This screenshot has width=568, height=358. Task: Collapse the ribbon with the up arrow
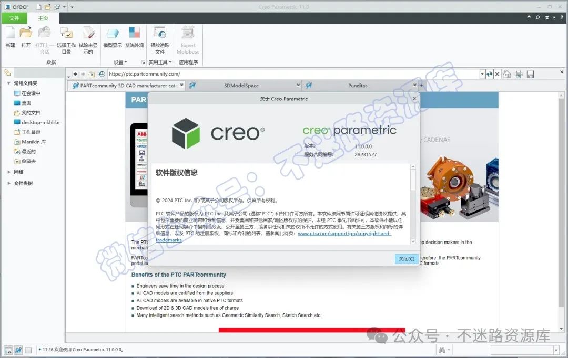529,17
